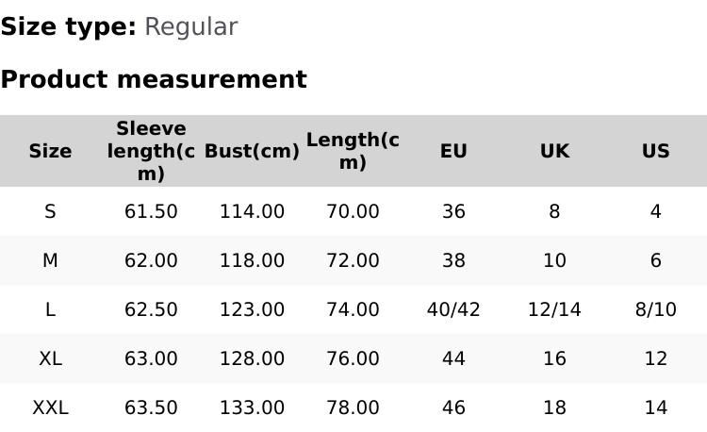Click the UK column header
This screenshot has height=432, width=707.
tap(554, 151)
